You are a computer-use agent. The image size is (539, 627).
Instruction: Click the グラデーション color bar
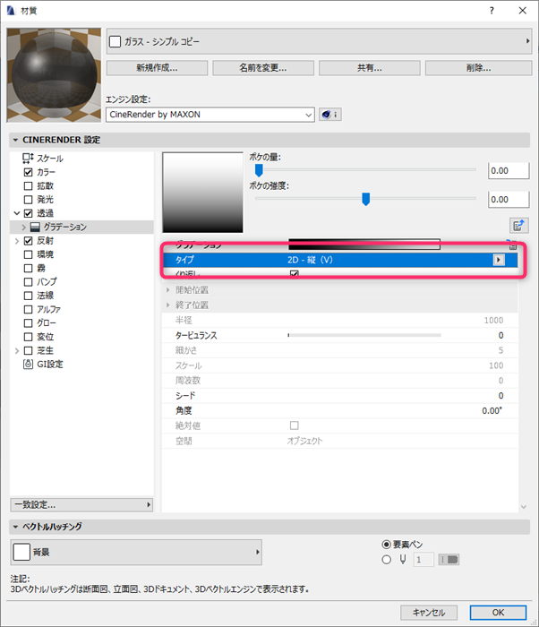pos(364,245)
